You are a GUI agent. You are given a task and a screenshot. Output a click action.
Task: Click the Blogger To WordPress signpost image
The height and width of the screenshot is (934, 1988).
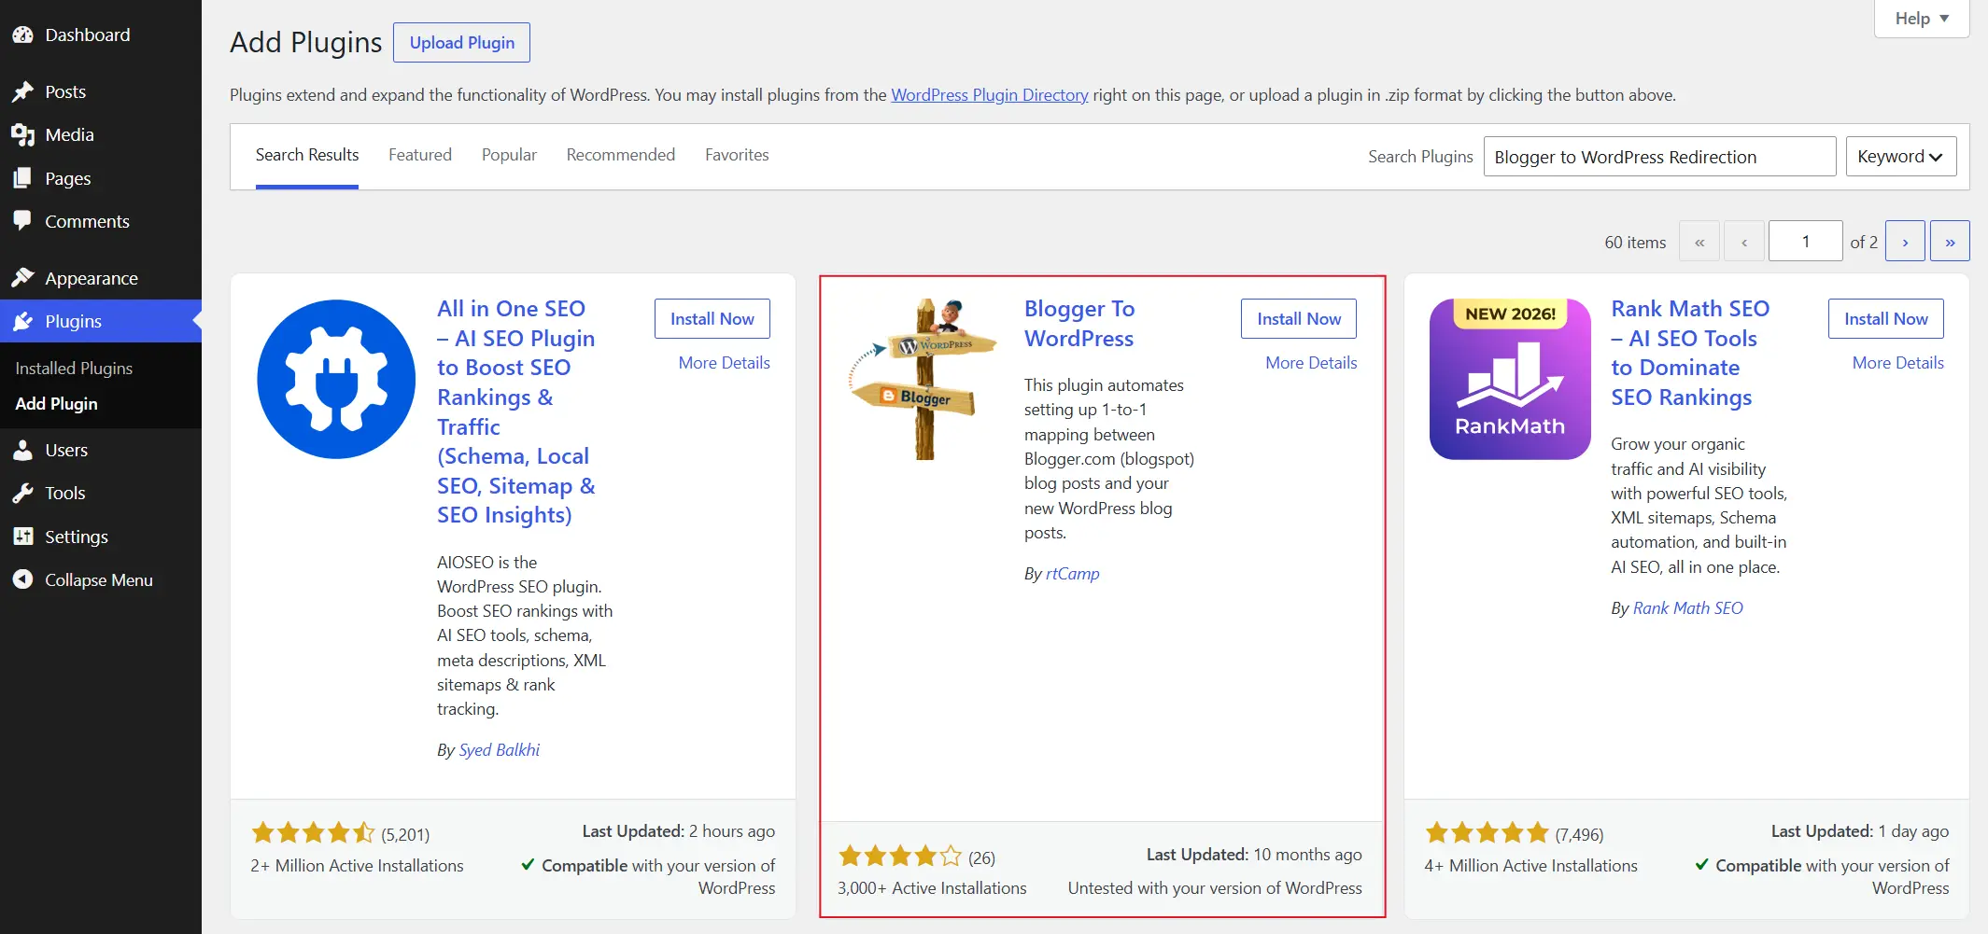(924, 379)
